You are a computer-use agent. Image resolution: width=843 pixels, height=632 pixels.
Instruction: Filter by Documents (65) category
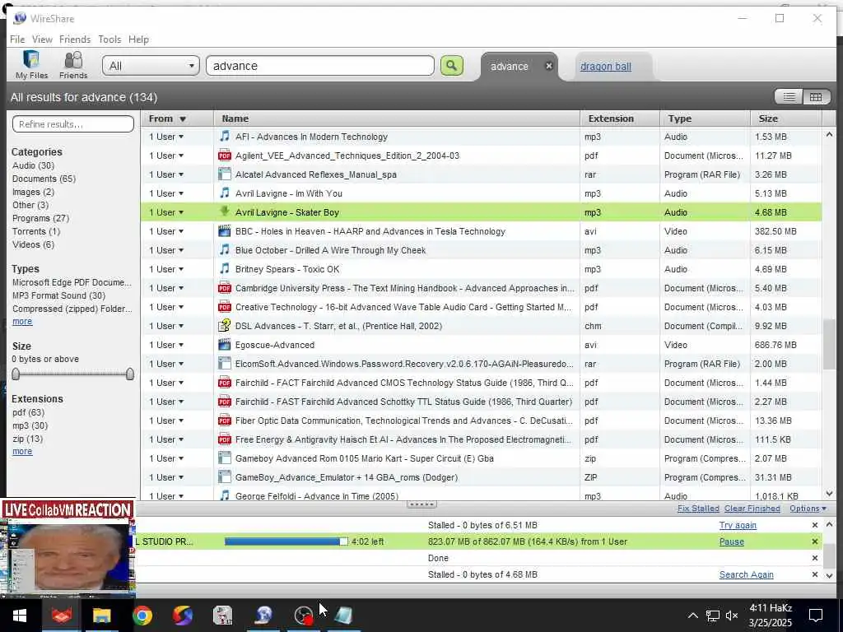[44, 179]
